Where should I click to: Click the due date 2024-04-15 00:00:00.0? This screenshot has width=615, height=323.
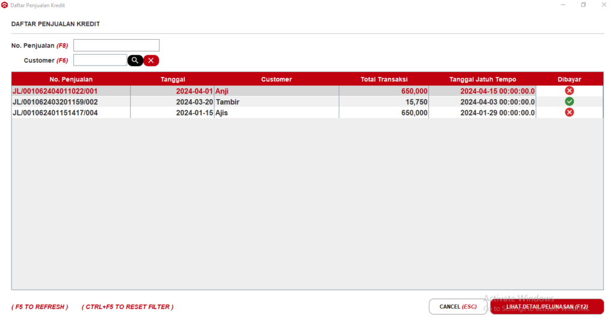click(497, 91)
